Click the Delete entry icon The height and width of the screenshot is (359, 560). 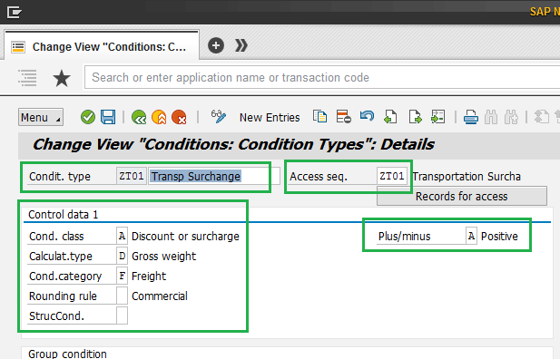coord(344,117)
